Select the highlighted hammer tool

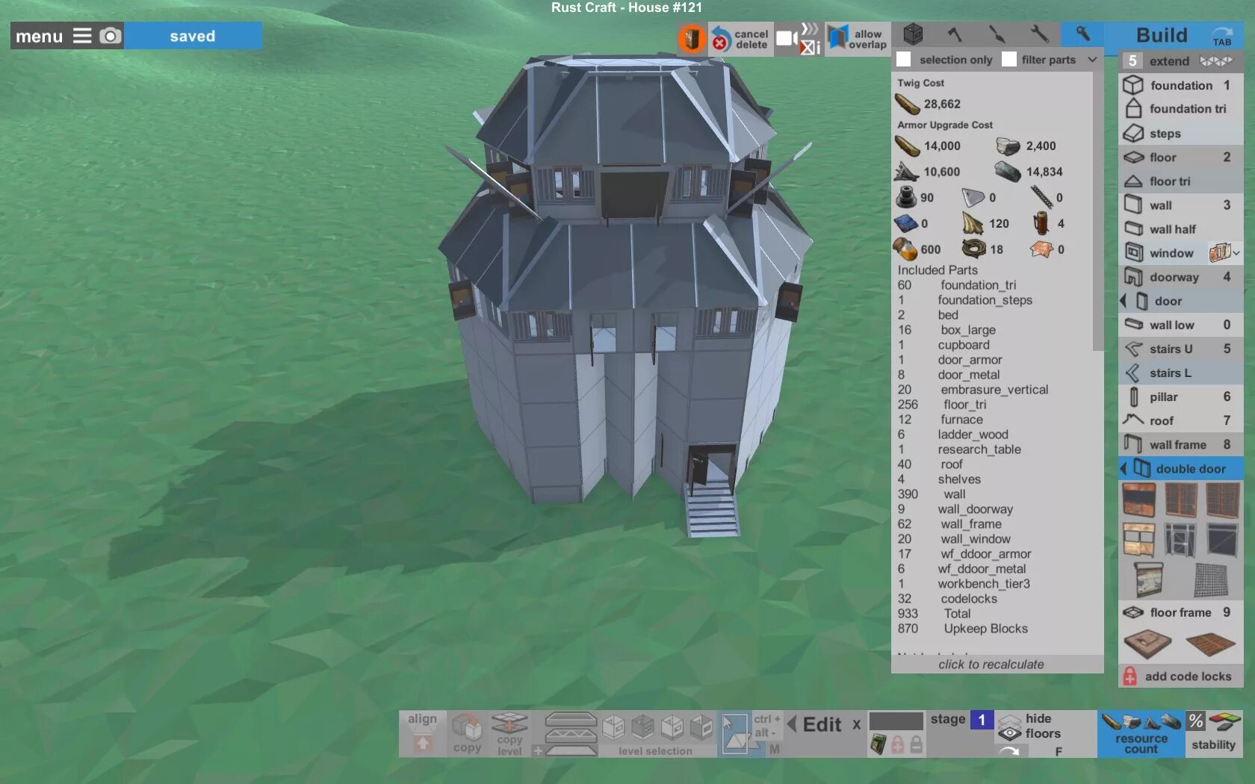pos(1082,34)
